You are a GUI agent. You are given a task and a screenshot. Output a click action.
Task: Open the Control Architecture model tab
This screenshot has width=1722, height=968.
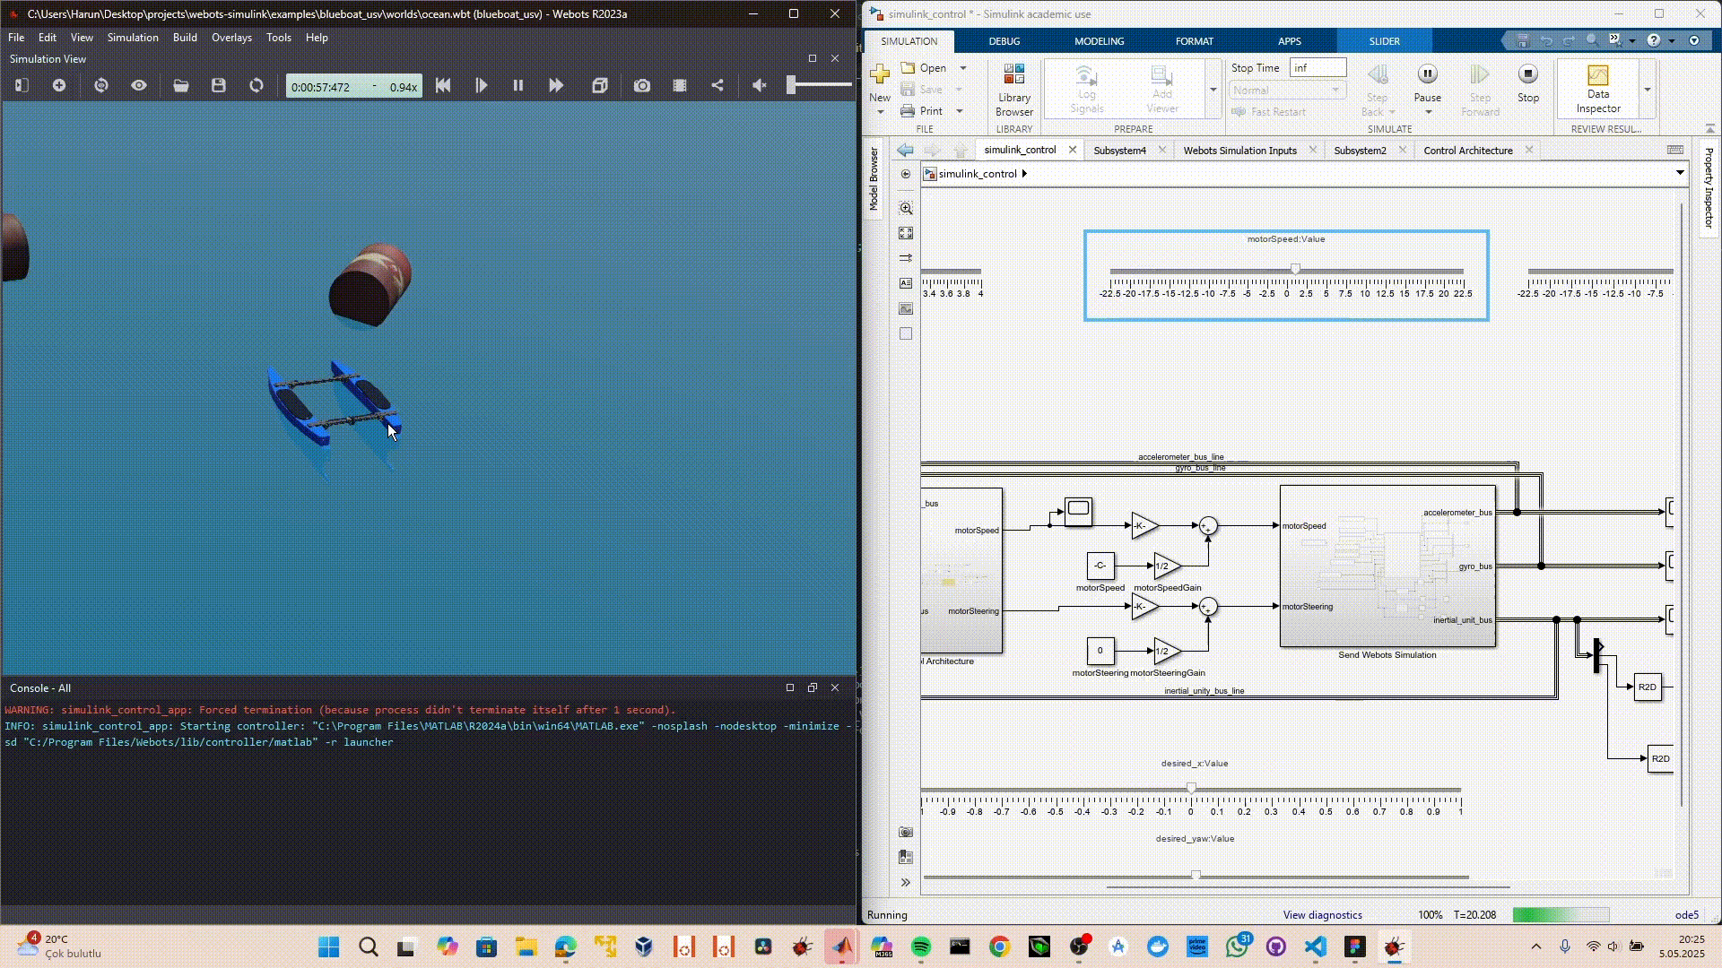1468,151
